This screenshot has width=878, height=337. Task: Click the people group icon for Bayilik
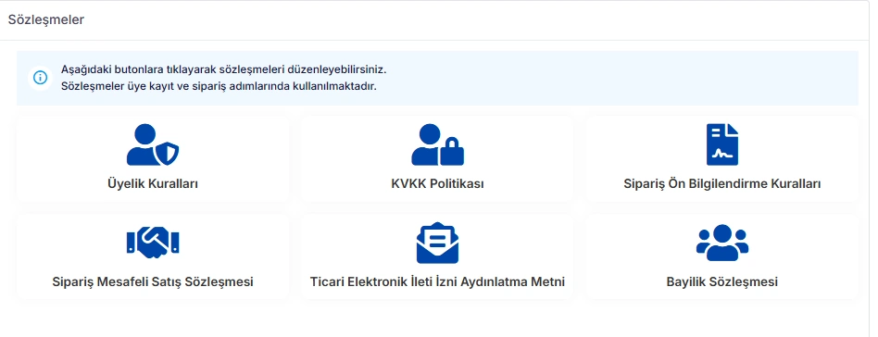tap(722, 243)
